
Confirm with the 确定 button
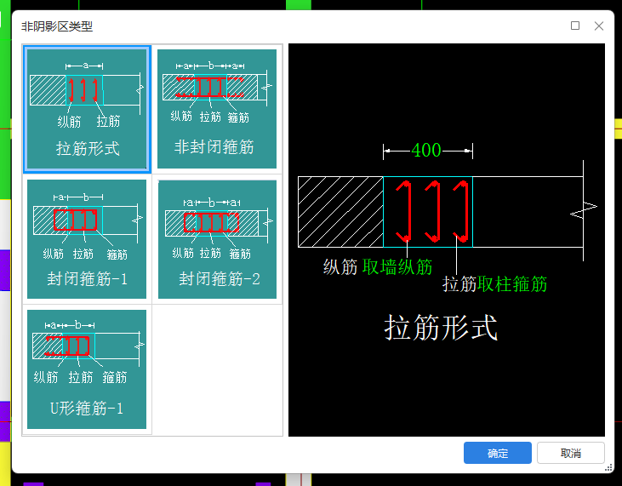pyautogui.click(x=498, y=453)
